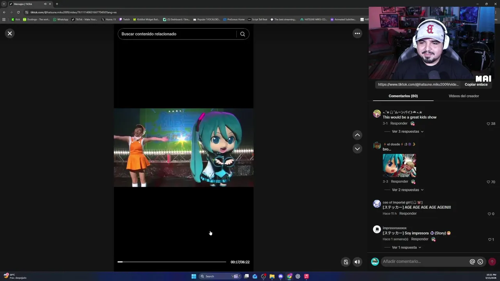Click the playing video frame to pause

[x=184, y=148]
